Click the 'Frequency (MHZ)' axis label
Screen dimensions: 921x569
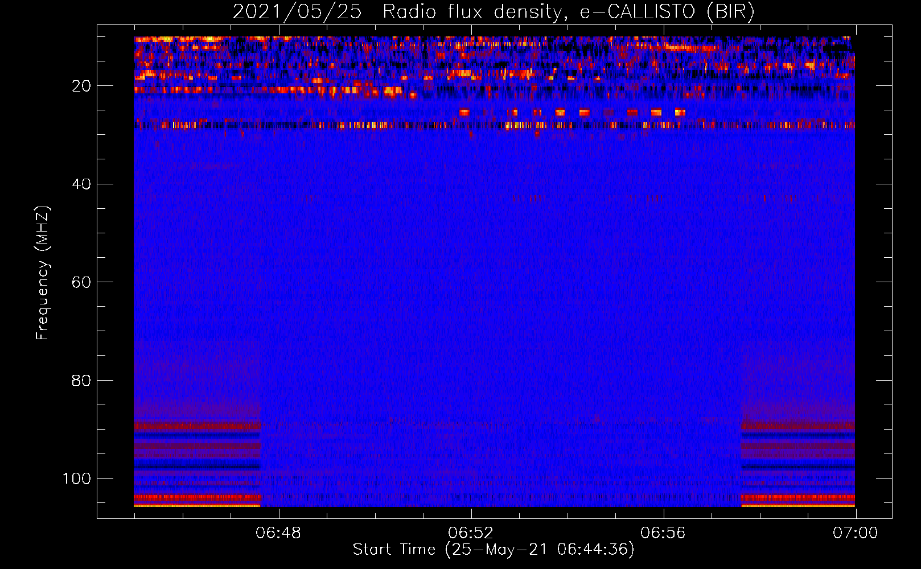[43, 273]
